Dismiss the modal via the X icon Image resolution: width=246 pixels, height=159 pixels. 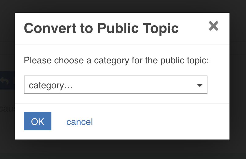coord(214,26)
